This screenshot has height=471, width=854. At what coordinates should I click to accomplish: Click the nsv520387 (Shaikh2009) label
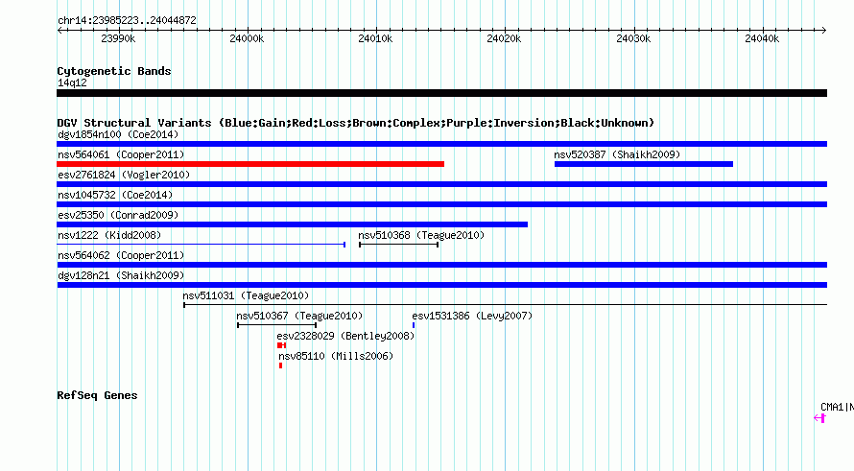point(617,154)
